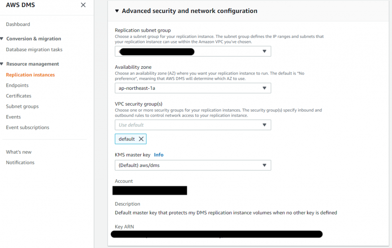Open the VPC security groups dropdown

[264, 125]
